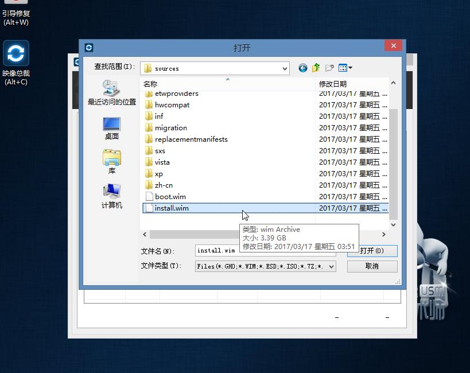Screen dimensions: 470x373
Task: Create a new folder with the toolbar icon
Action: (329, 68)
